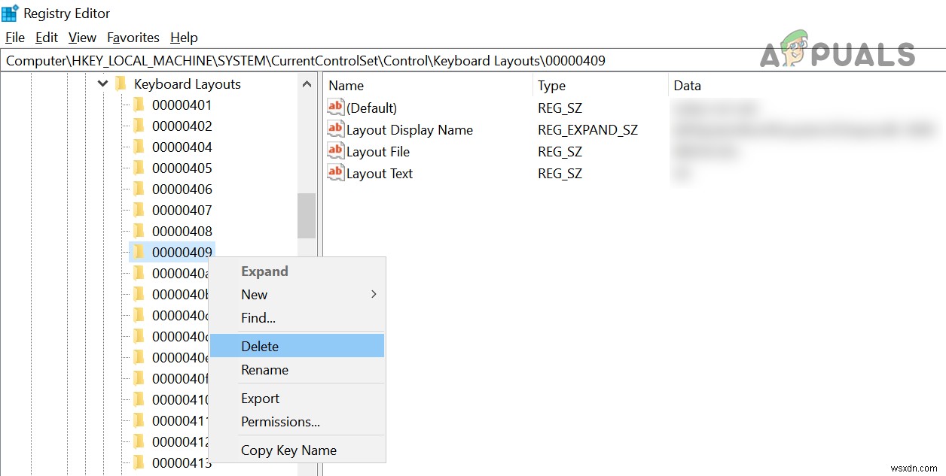Click REG_SZ type in the Layout Text row
The width and height of the screenshot is (946, 476).
pos(560,174)
